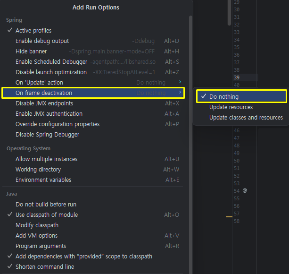Click the chevron arrow for On 'Update' action
This screenshot has height=274, width=289.
(x=180, y=82)
